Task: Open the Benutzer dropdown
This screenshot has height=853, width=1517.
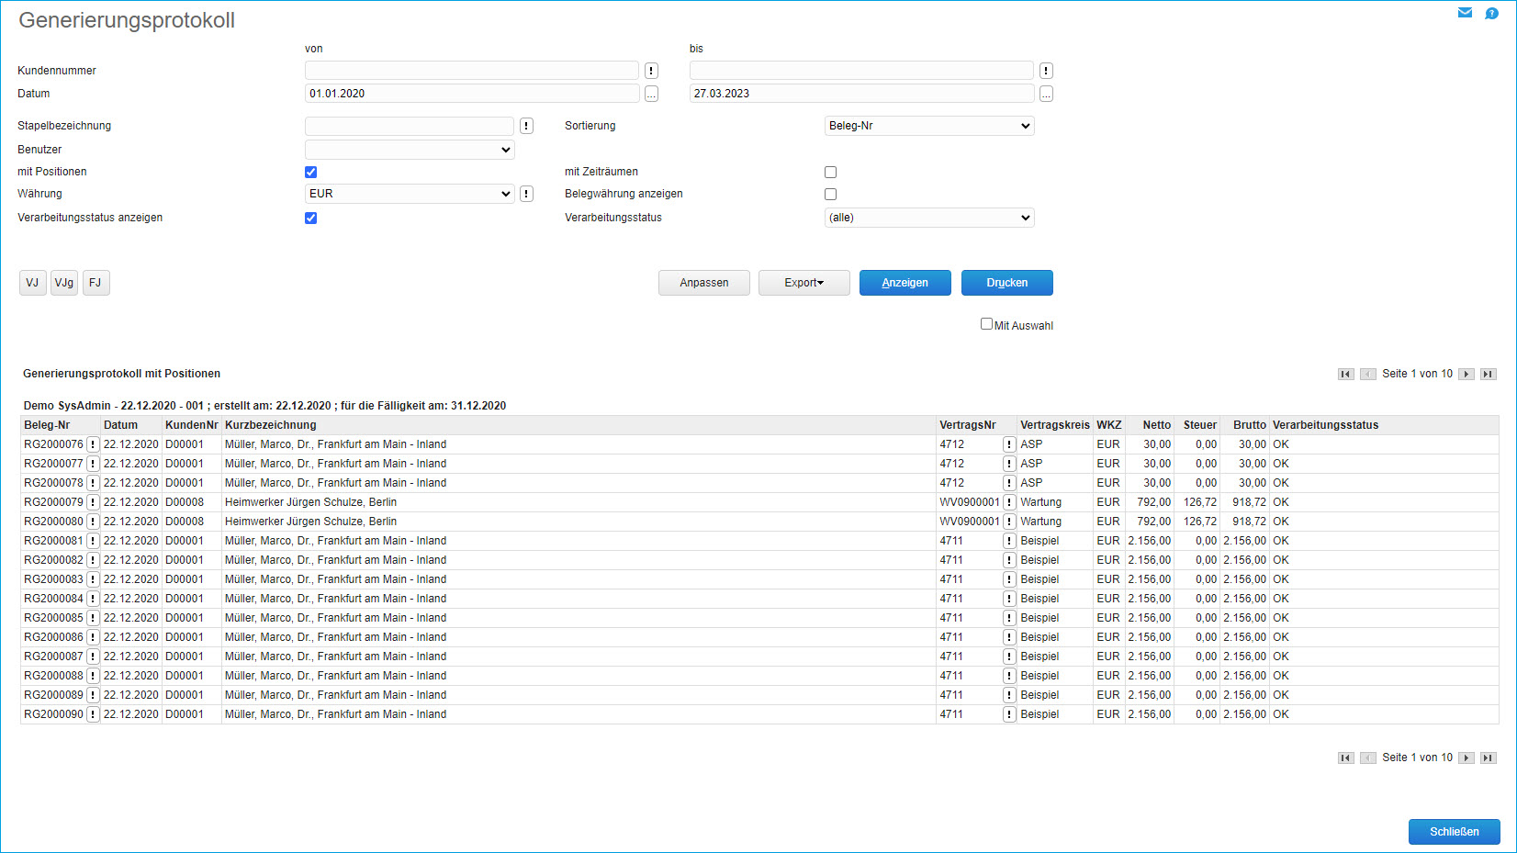Action: pyautogui.click(x=410, y=150)
